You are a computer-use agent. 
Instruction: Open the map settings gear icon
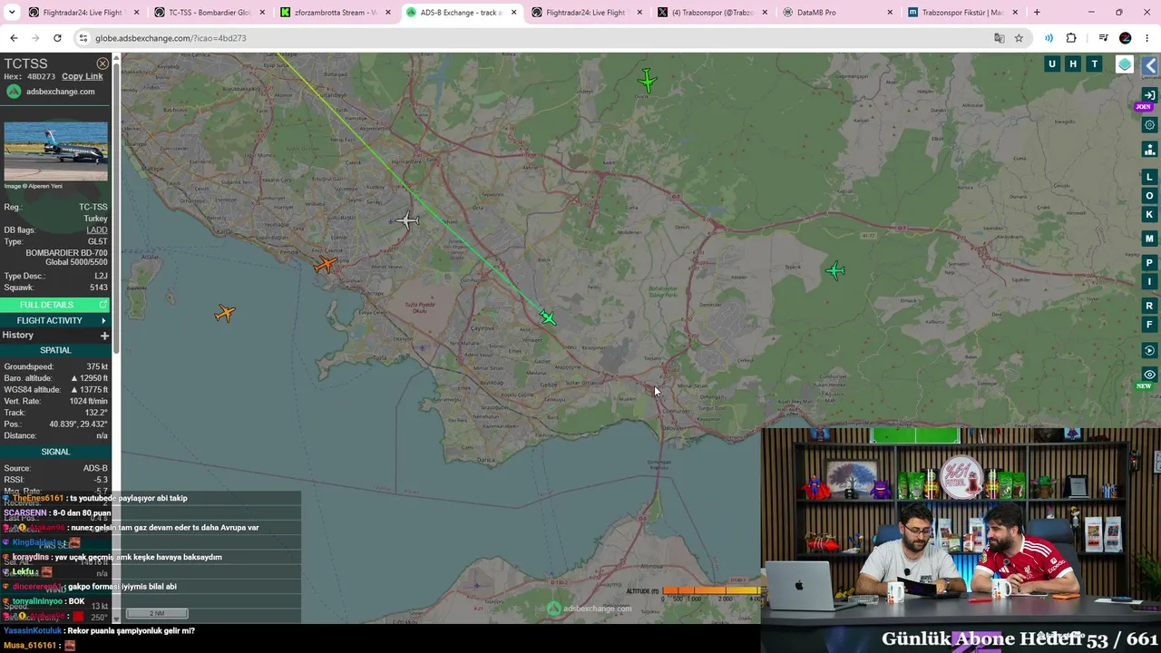coord(1150,125)
